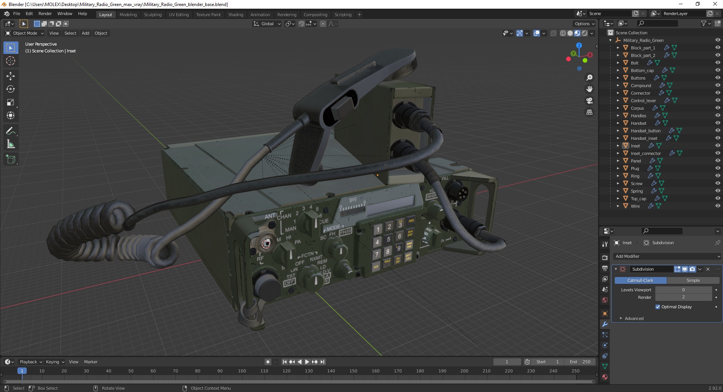This screenshot has width=723, height=392.
Task: Switch perspective/orthographic grid gizmo
Action: pos(589,112)
